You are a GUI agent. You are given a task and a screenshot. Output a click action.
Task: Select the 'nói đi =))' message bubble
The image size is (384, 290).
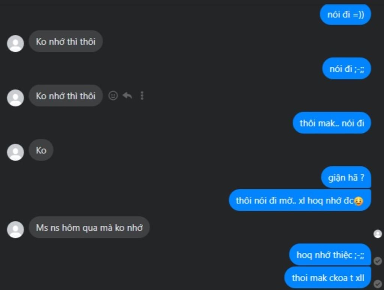click(345, 15)
